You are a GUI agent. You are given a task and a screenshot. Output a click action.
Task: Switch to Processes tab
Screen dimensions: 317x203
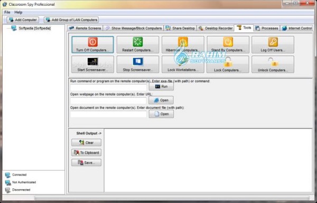coord(267,28)
